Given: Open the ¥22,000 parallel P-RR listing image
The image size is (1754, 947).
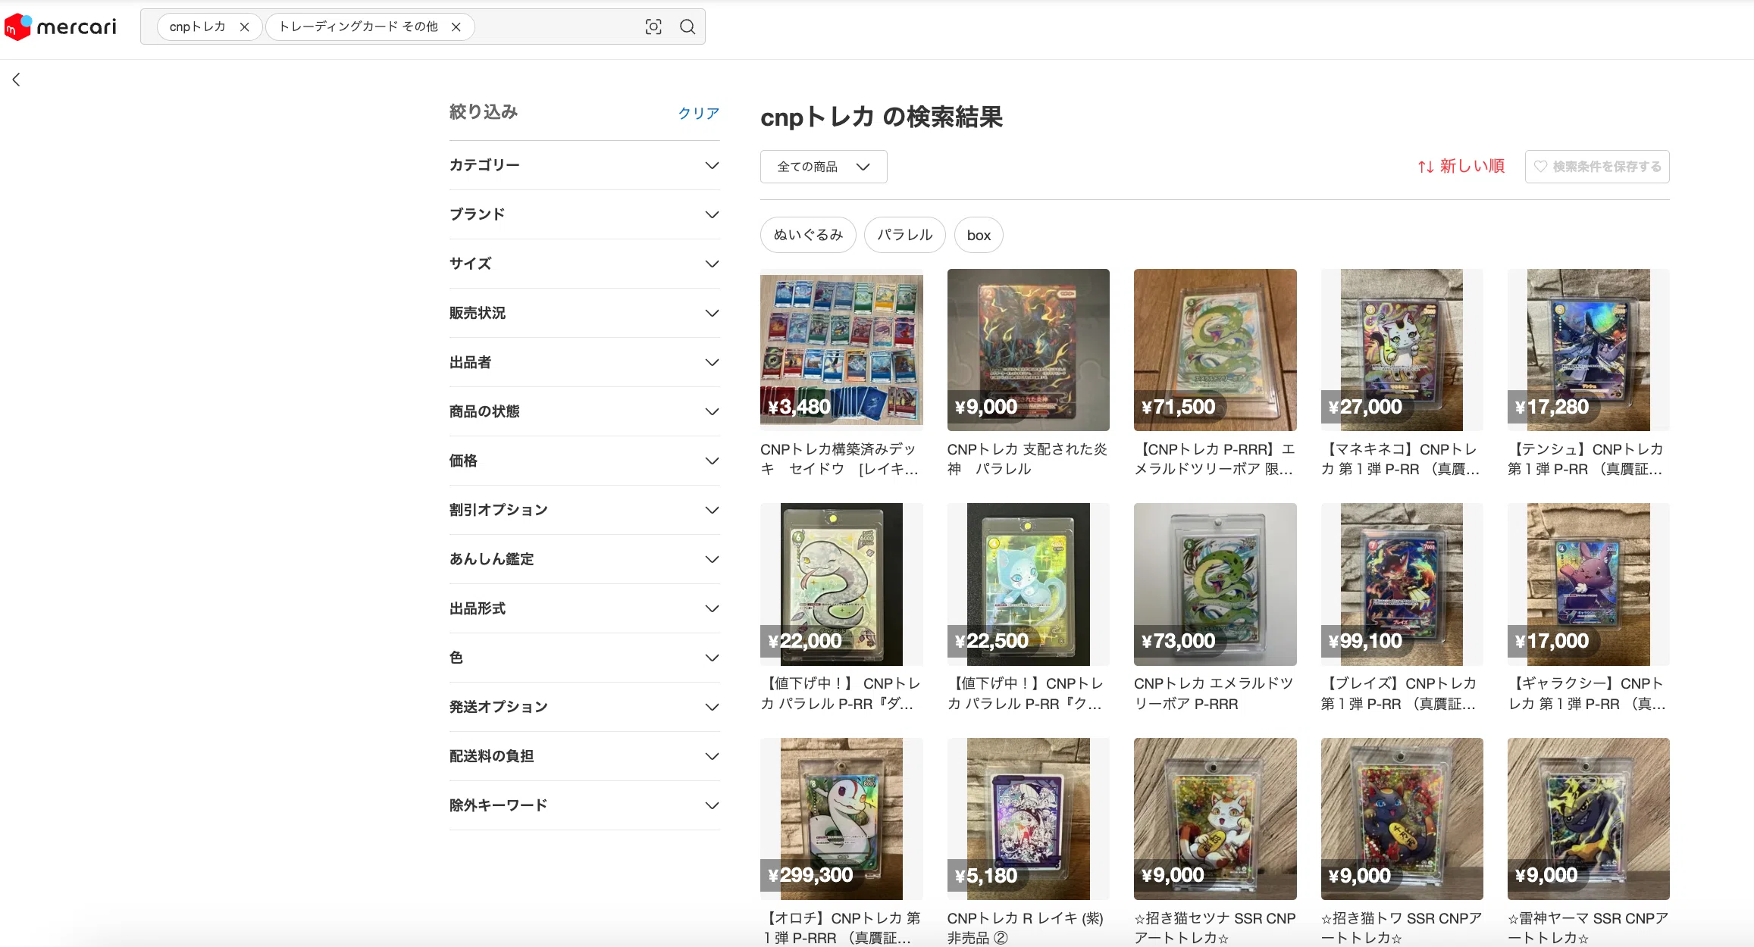Looking at the screenshot, I should pyautogui.click(x=841, y=584).
